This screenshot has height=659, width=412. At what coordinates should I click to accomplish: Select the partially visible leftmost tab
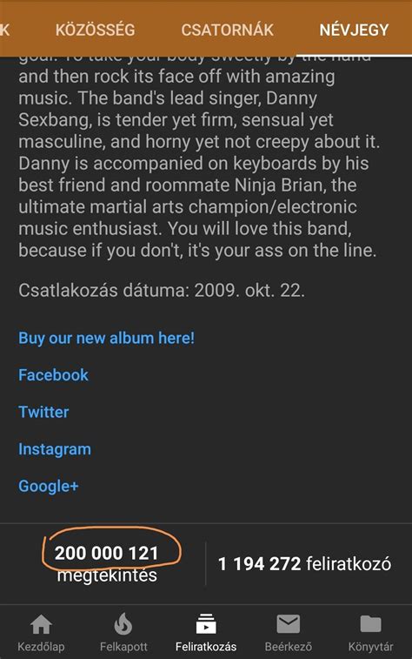point(4,30)
